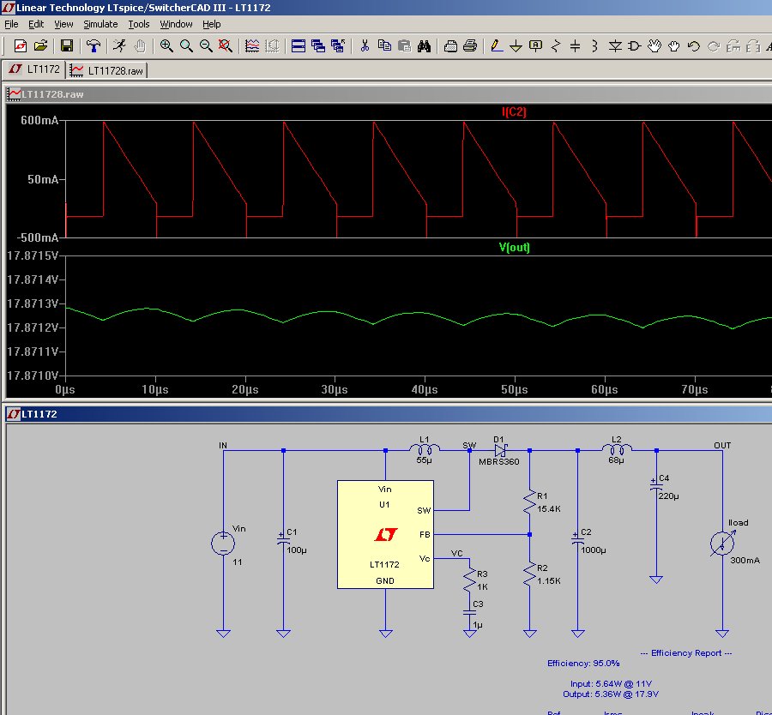Select the draw wire pencil tool

pyautogui.click(x=497, y=45)
